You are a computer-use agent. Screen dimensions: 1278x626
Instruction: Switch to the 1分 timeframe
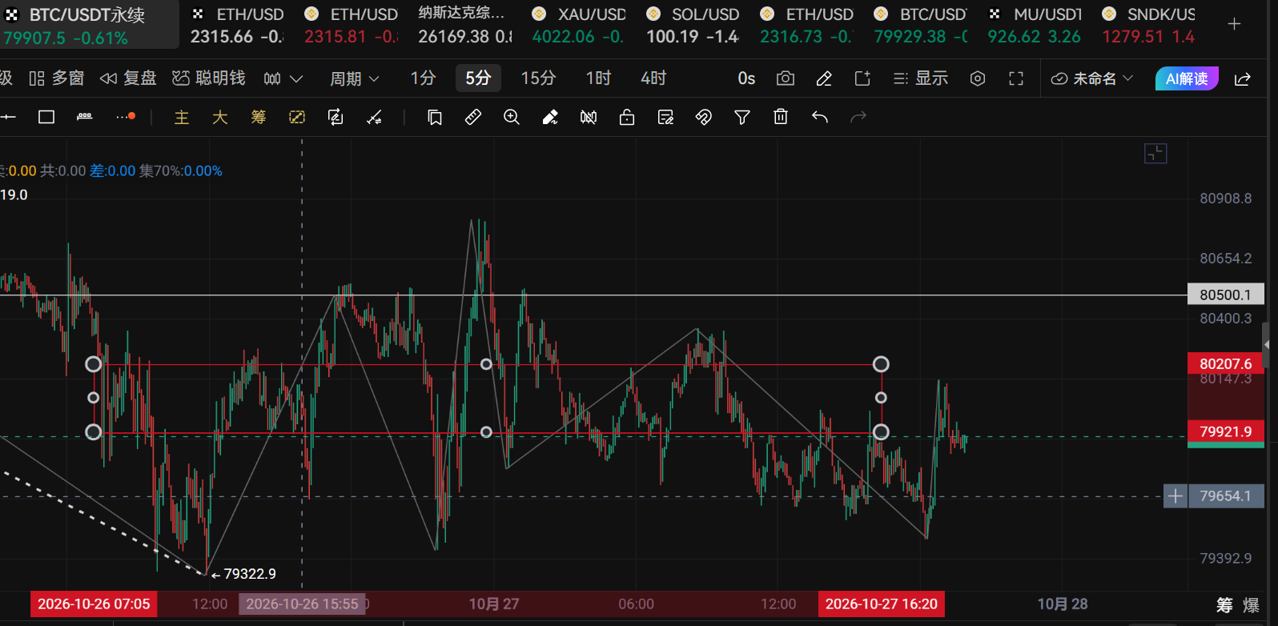click(x=423, y=78)
